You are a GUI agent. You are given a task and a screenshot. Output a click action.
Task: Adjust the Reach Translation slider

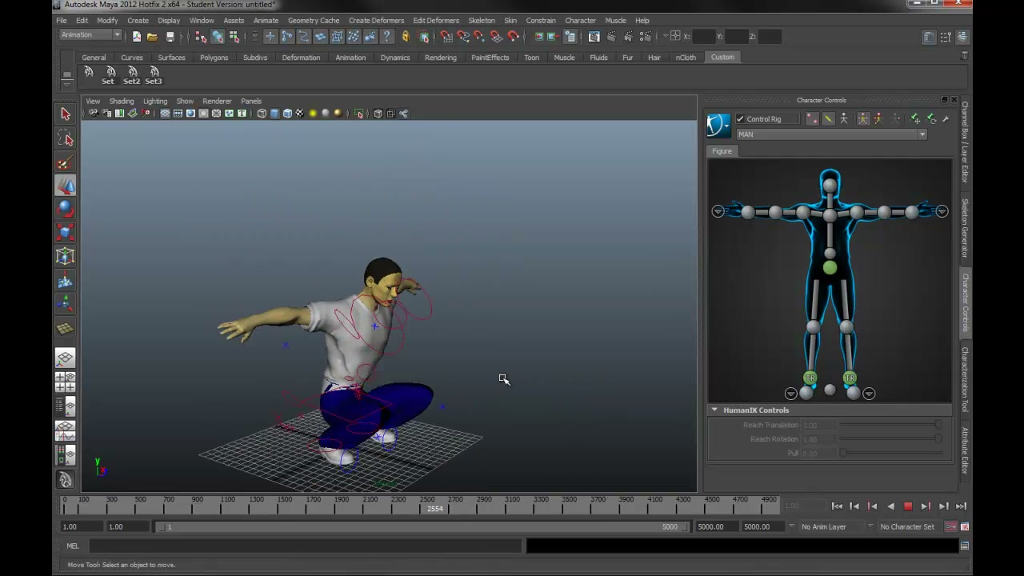point(890,425)
